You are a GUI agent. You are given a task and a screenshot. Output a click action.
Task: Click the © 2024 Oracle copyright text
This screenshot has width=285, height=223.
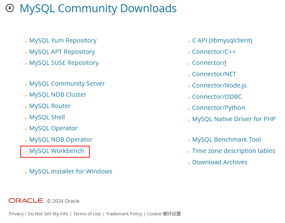(x=63, y=201)
